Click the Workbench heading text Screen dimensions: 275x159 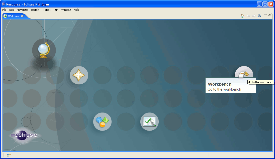pos(220,84)
